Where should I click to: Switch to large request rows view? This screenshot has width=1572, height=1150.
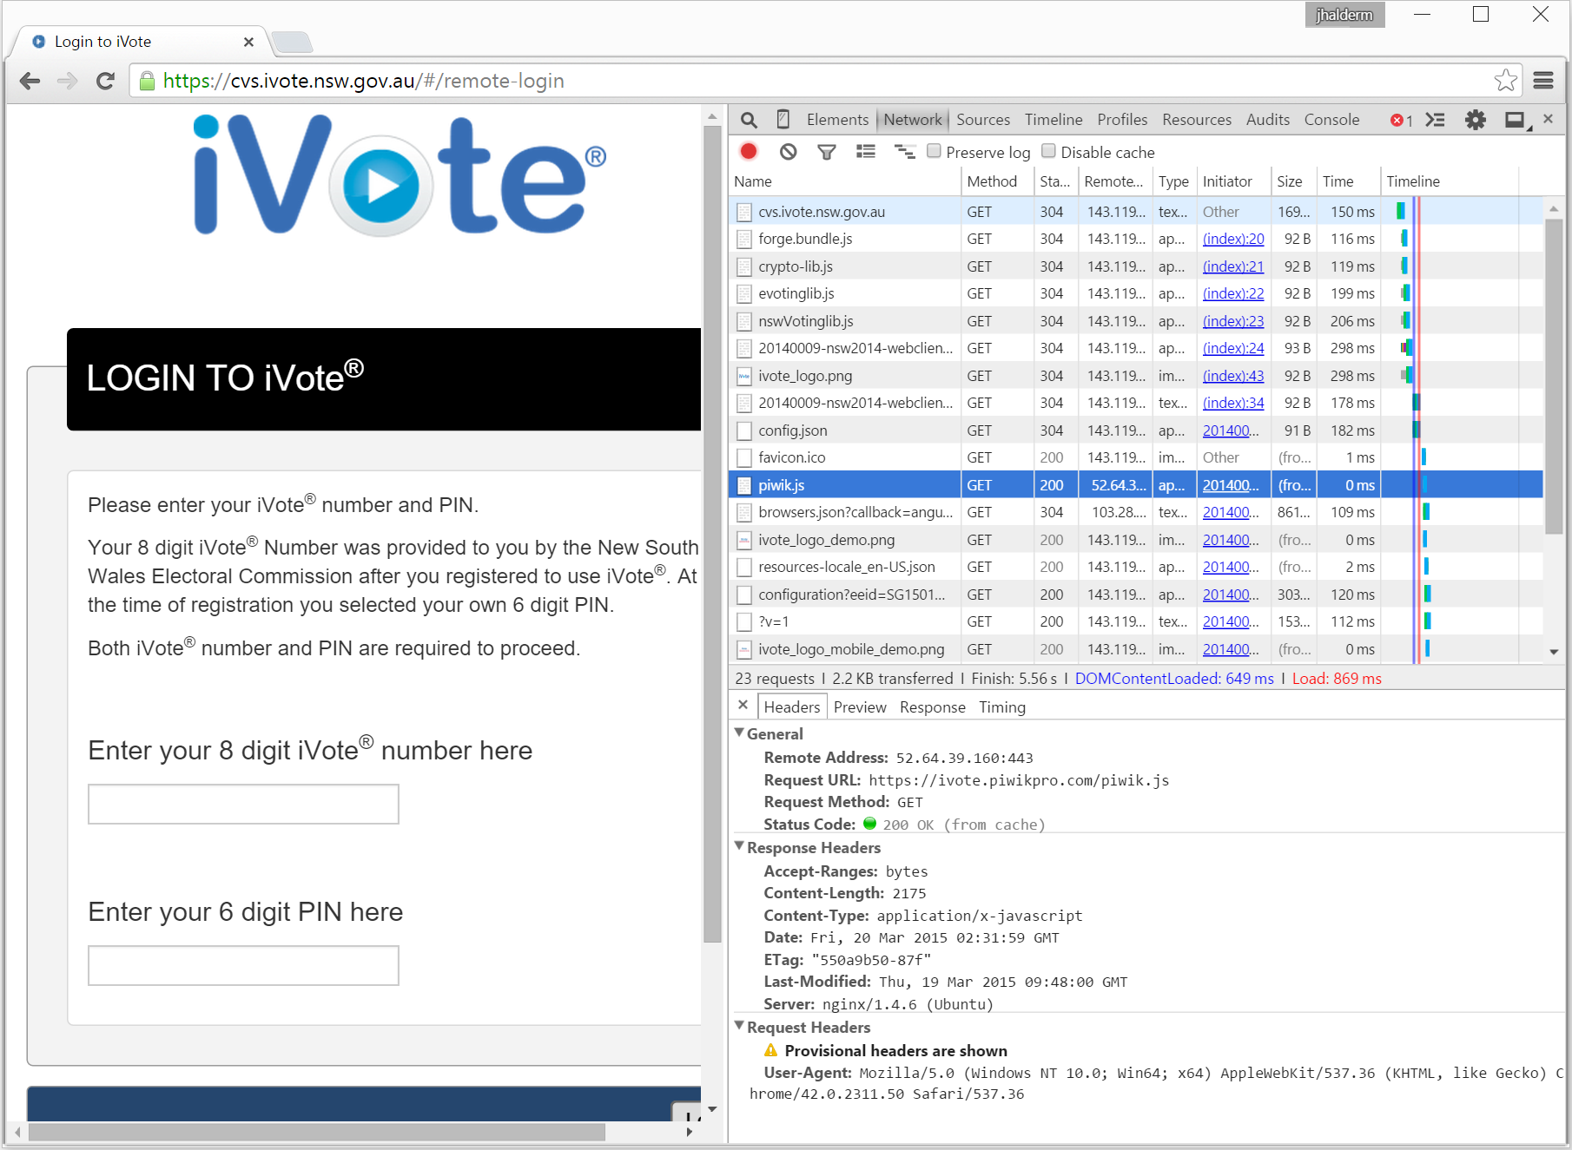coord(866,152)
